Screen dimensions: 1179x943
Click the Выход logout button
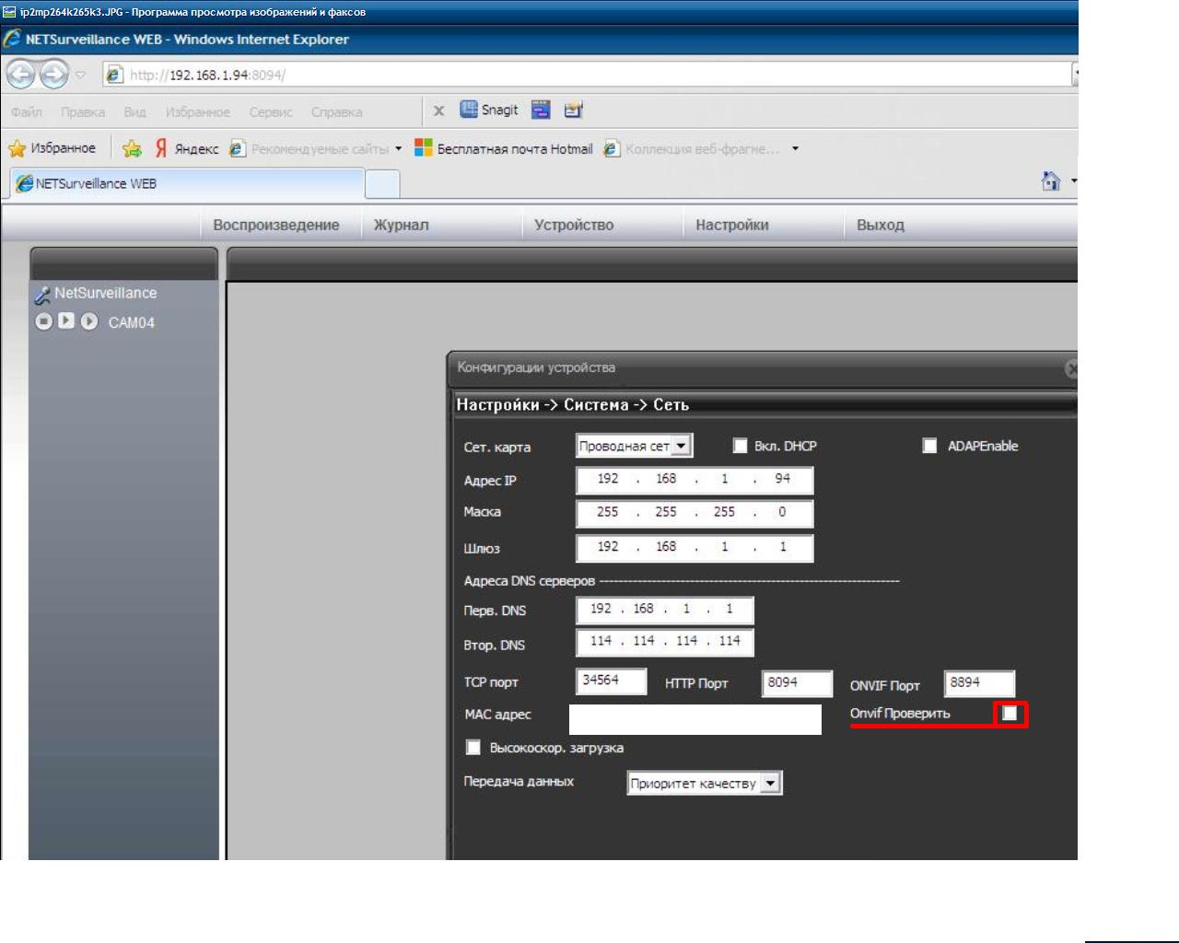click(x=880, y=225)
